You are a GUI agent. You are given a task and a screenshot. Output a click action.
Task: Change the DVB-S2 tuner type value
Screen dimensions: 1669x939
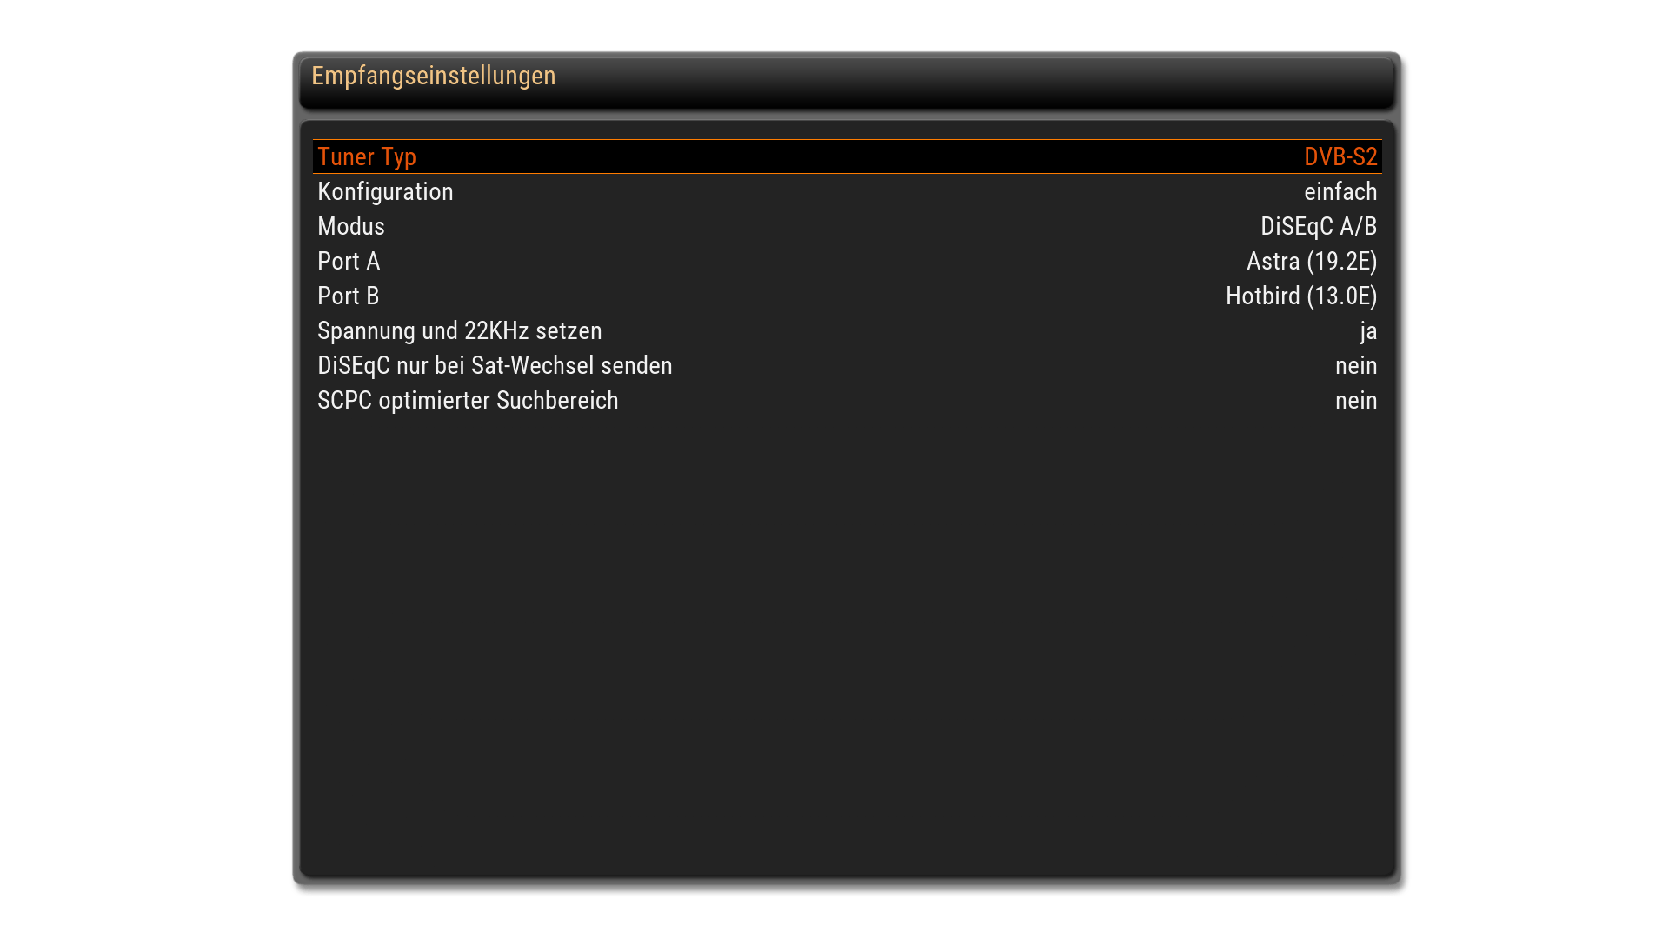point(1340,156)
